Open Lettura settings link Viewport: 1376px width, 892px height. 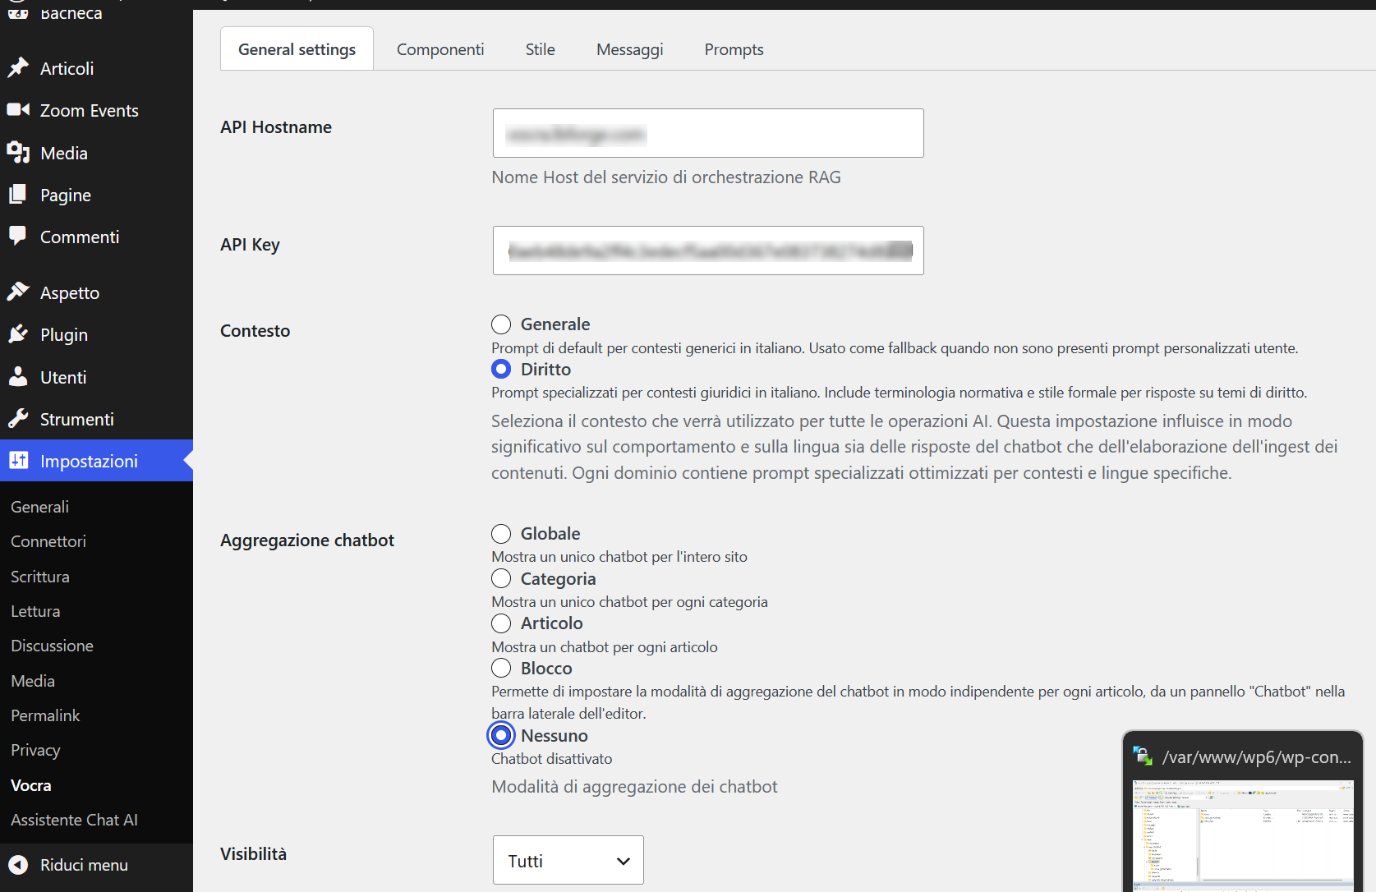tap(35, 611)
